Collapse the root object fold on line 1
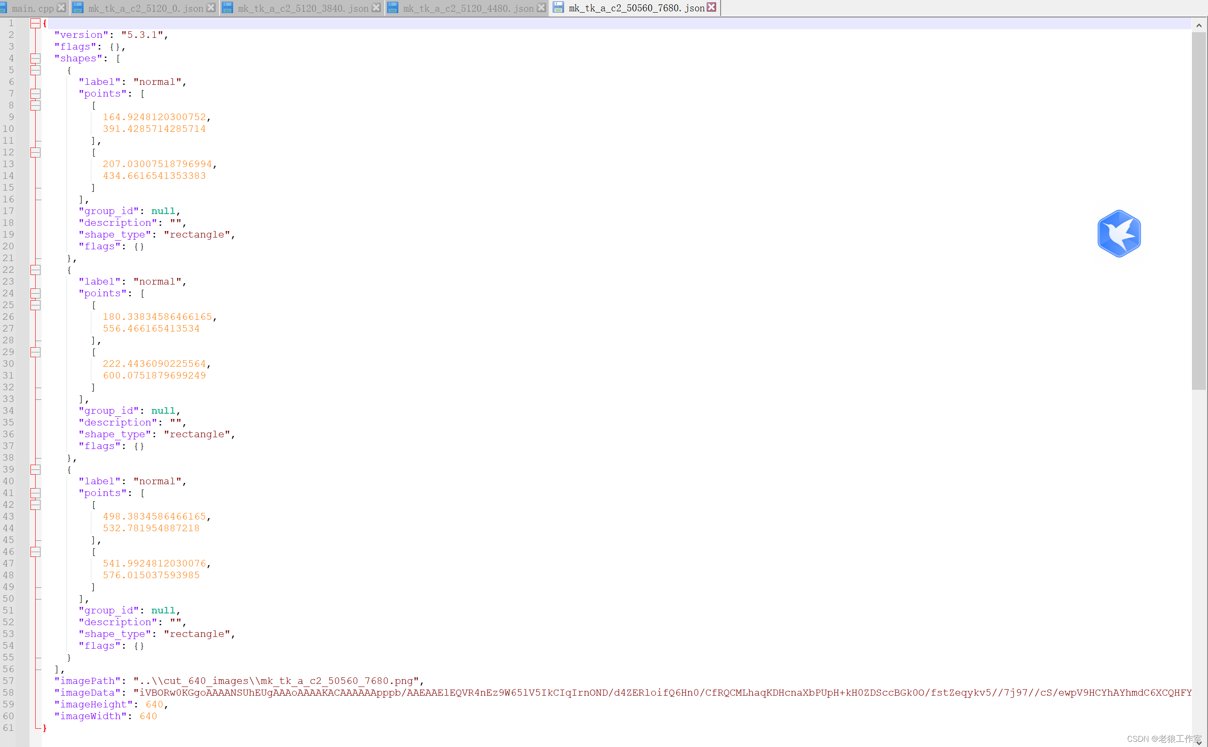Image resolution: width=1208 pixels, height=747 pixels. pos(35,23)
